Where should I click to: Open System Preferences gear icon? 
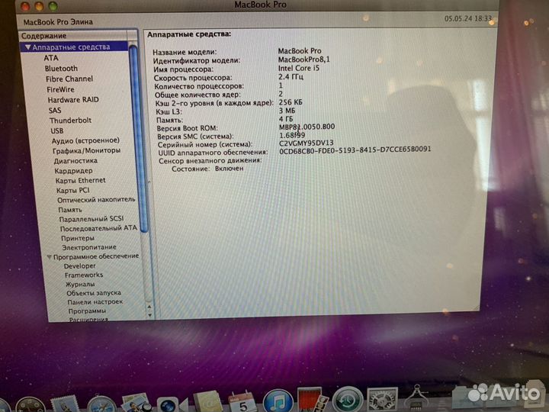(x=382, y=399)
